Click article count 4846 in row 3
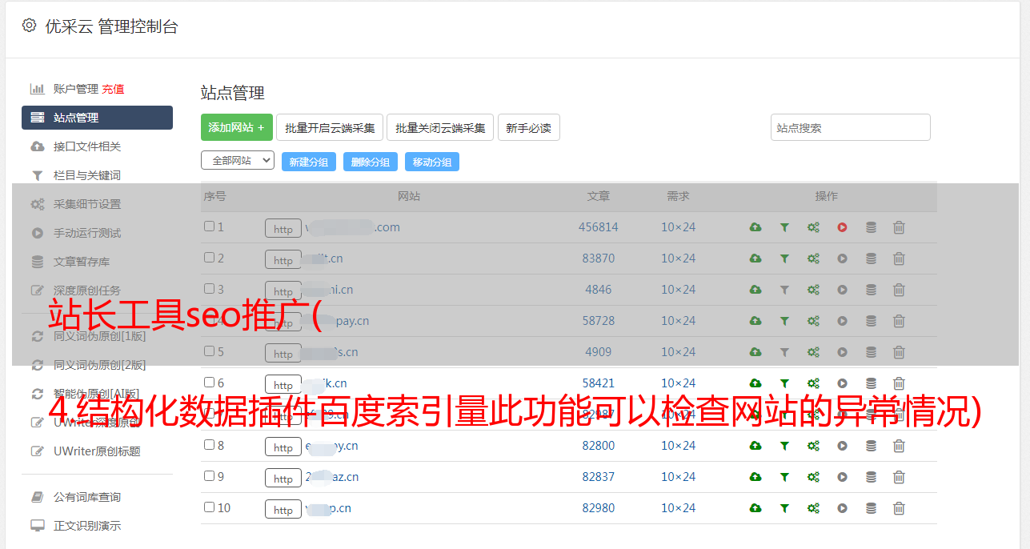 tap(599, 290)
